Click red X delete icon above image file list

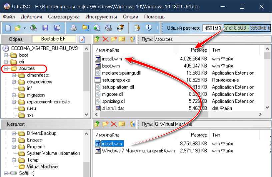pyautogui.click(x=105, y=39)
